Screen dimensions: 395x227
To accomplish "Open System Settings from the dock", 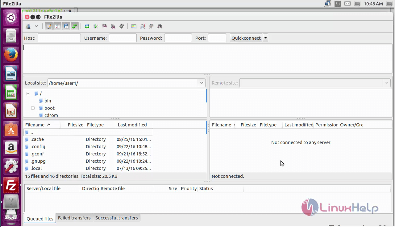I will point(11,167).
